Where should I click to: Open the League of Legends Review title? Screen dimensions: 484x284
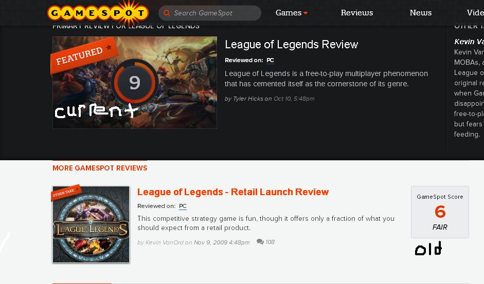(292, 44)
